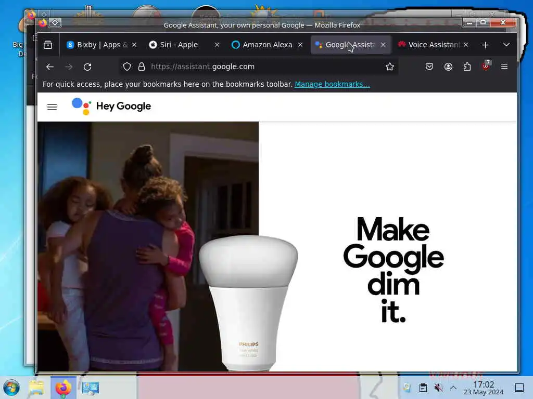Expand the hidden tray icons arrow
Image resolution: width=533 pixels, height=399 pixels.
[453, 388]
